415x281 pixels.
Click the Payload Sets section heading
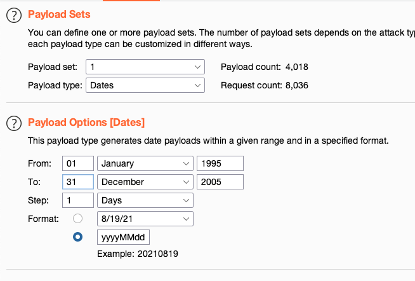[x=59, y=14]
